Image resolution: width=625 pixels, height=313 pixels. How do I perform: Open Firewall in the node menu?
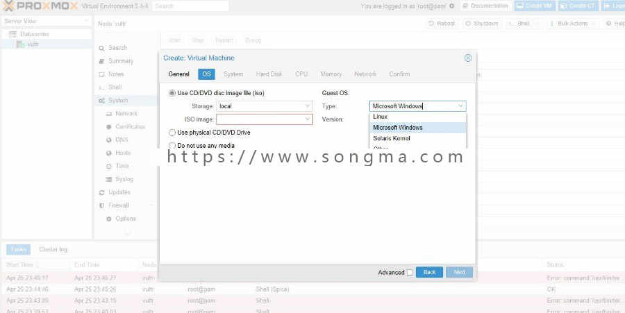[x=118, y=205]
